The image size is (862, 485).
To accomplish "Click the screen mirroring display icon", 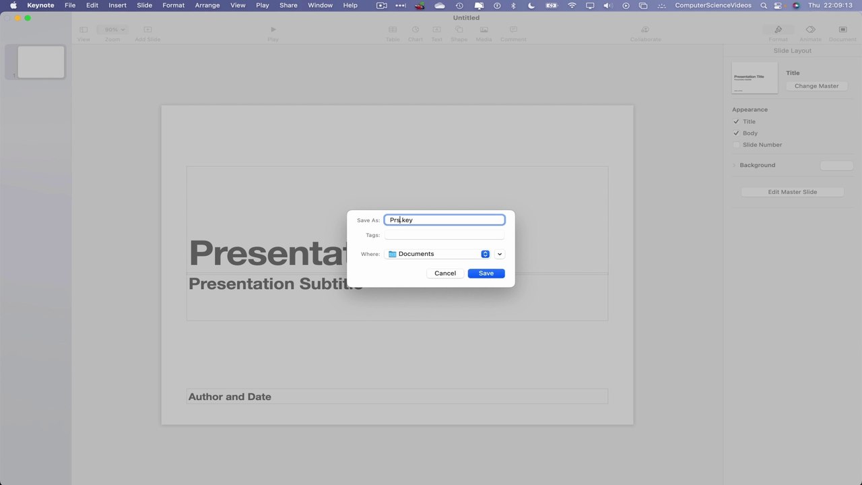I will tap(590, 5).
